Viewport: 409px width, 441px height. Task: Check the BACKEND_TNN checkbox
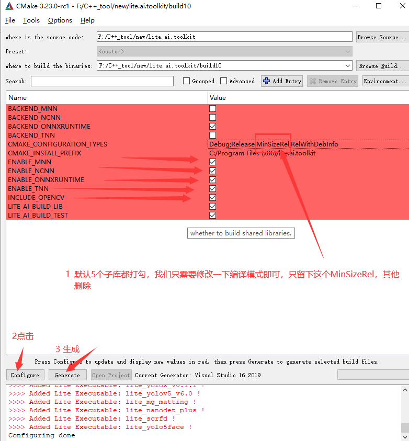[213, 135]
